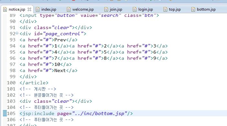This screenshot has height=126, width=227.
Task: Click the file icon on index.jsp tab
Action: click(x=38, y=10)
